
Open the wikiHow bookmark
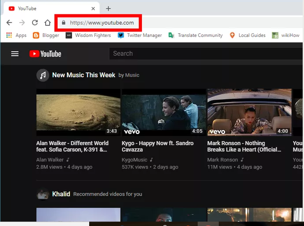click(286, 35)
